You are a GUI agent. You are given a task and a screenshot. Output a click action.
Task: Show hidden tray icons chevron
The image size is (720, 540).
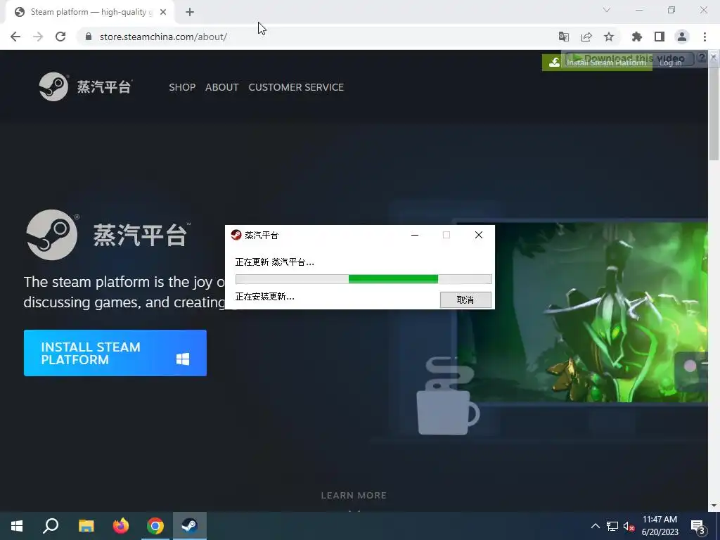tap(595, 526)
